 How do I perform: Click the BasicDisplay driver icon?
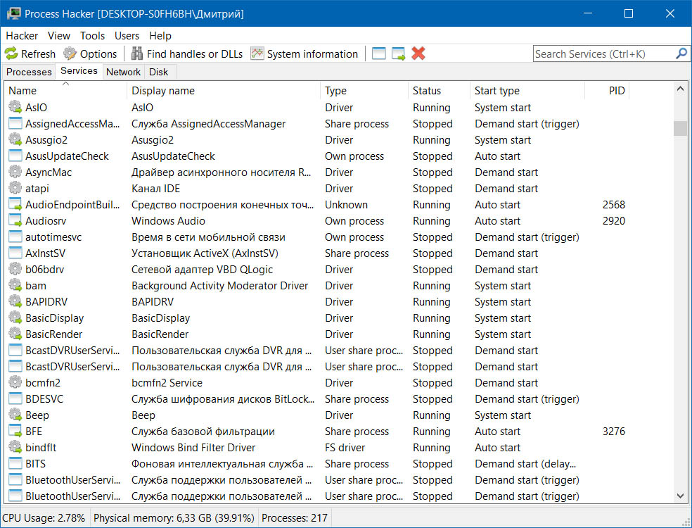pyautogui.click(x=15, y=318)
